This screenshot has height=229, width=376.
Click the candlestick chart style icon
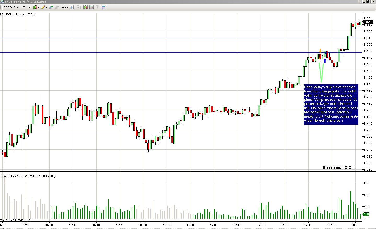coord(35,7)
